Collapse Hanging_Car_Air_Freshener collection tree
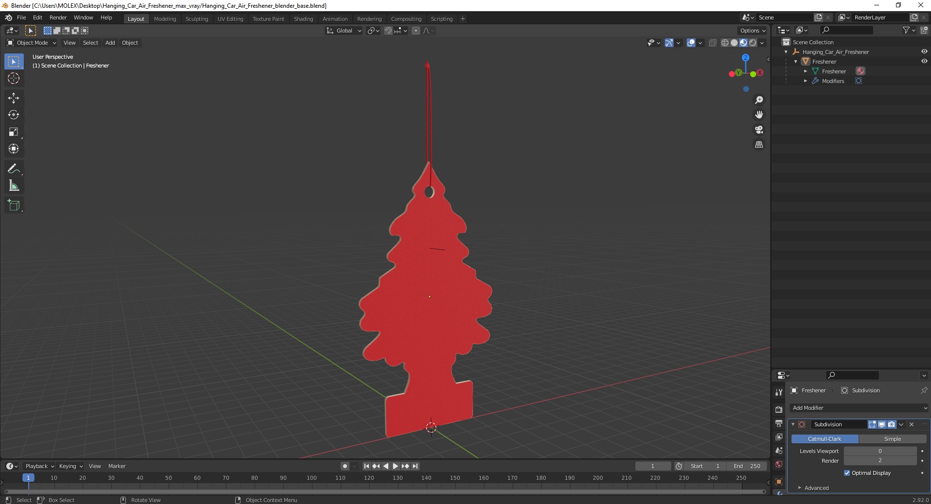Image resolution: width=931 pixels, height=504 pixels. 786,52
